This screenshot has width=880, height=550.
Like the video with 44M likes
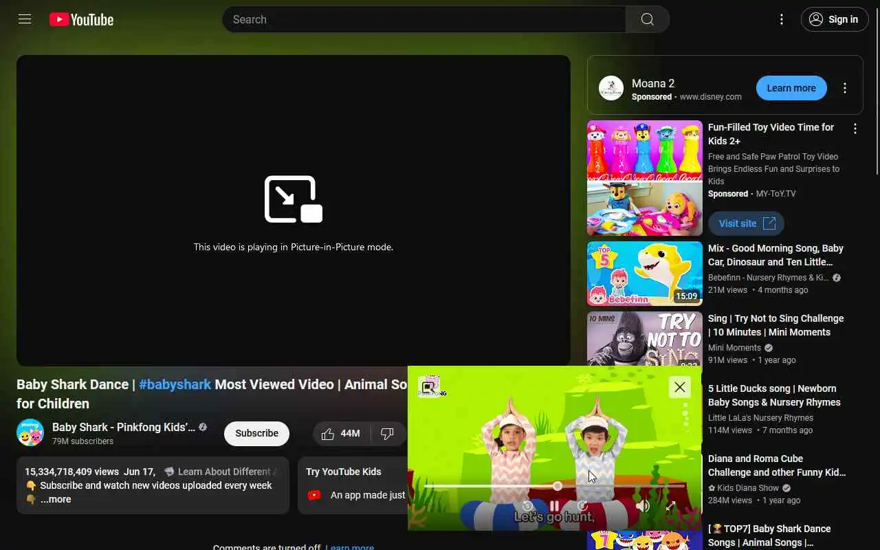click(x=342, y=433)
